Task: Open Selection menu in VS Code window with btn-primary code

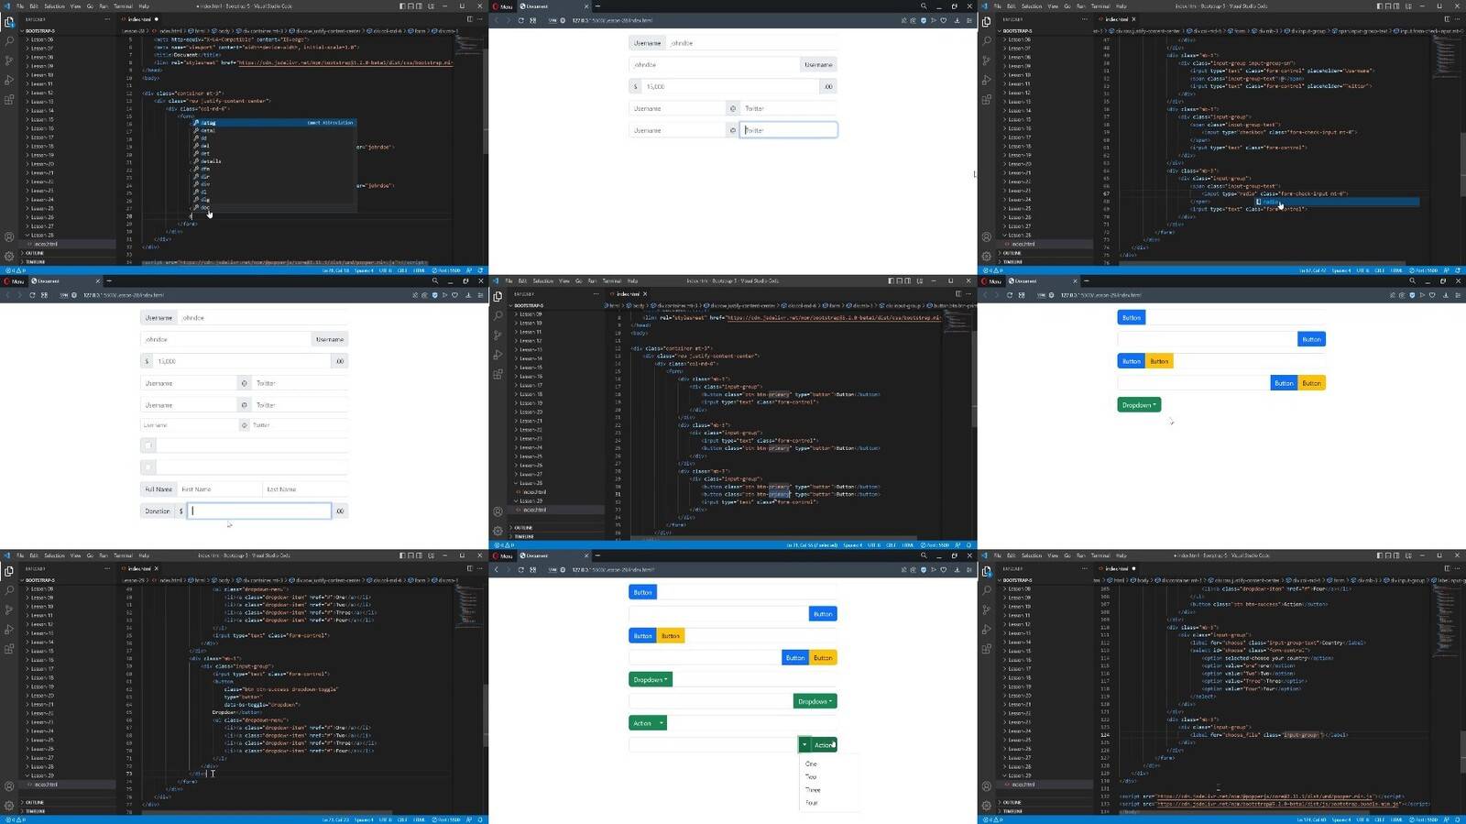Action: coord(543,280)
